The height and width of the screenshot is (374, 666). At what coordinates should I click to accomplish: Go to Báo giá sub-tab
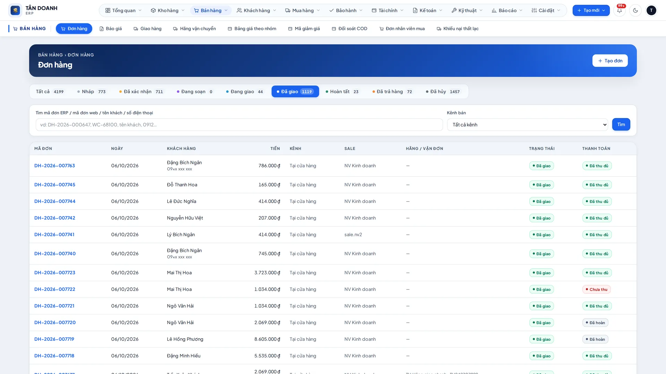(111, 28)
